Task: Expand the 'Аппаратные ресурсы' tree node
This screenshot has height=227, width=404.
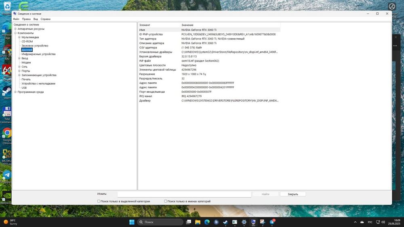Action: (x=15, y=29)
